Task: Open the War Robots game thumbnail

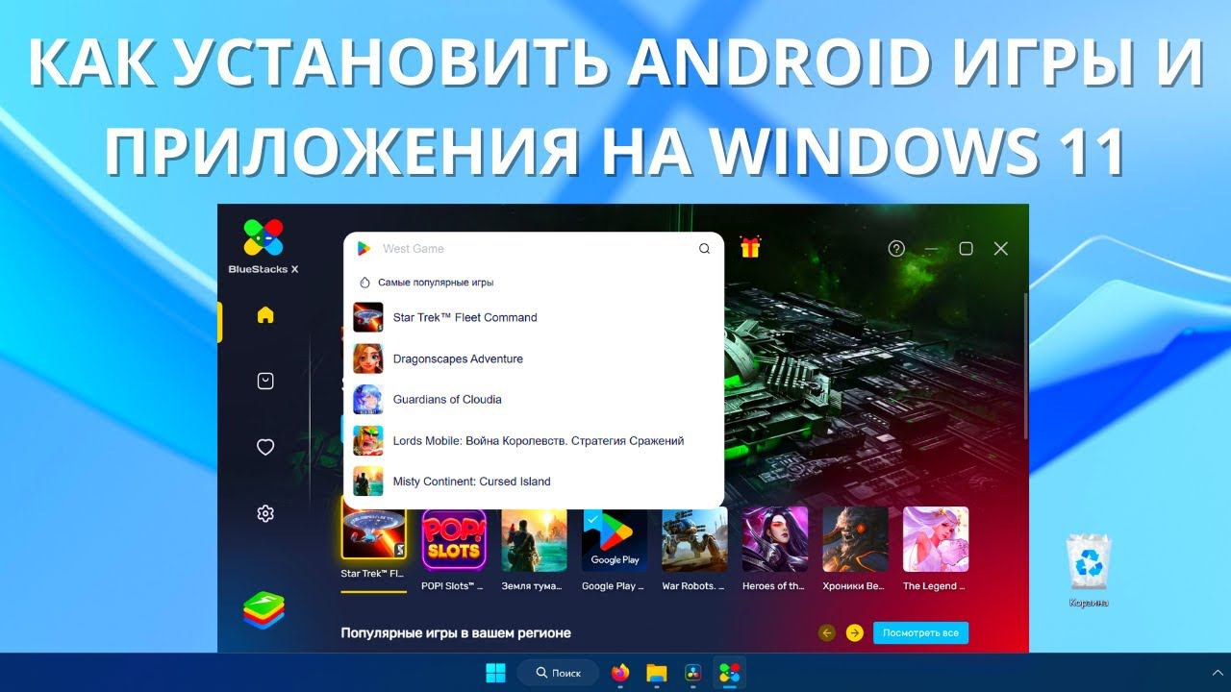Action: pyautogui.click(x=694, y=539)
